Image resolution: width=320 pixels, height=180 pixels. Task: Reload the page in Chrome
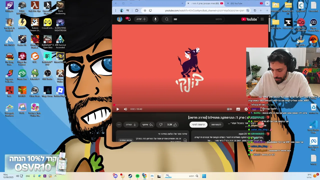pyautogui.click(x=255, y=10)
